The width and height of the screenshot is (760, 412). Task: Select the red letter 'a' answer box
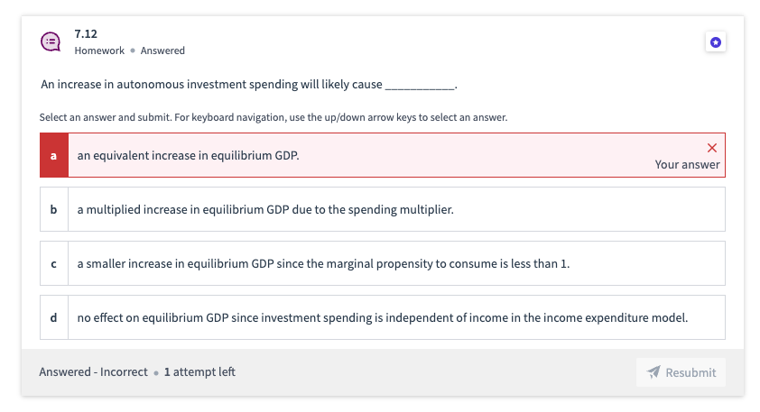pyautogui.click(x=54, y=155)
